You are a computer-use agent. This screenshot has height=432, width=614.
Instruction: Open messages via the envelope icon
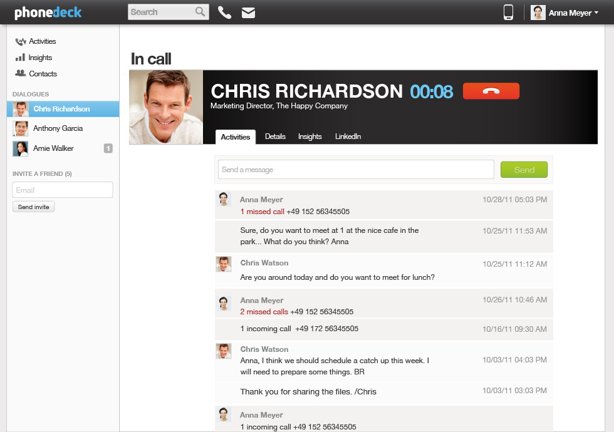coord(248,13)
